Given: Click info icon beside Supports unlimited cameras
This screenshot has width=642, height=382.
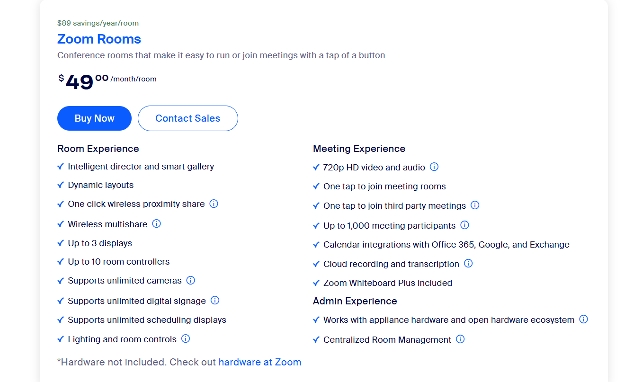Looking at the screenshot, I should pos(190,280).
